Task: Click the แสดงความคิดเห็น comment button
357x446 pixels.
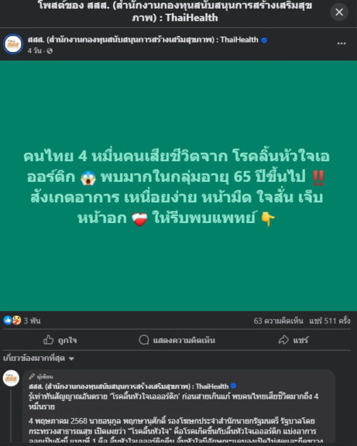Action: (177, 340)
